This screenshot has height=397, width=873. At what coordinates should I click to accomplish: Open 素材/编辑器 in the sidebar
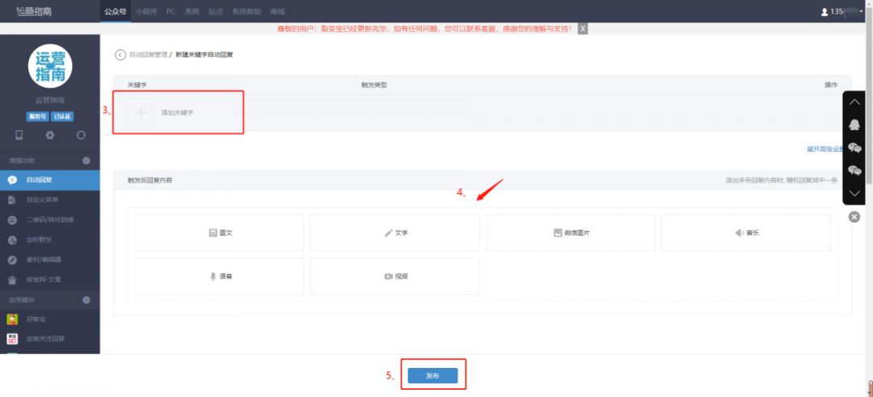click(x=50, y=260)
